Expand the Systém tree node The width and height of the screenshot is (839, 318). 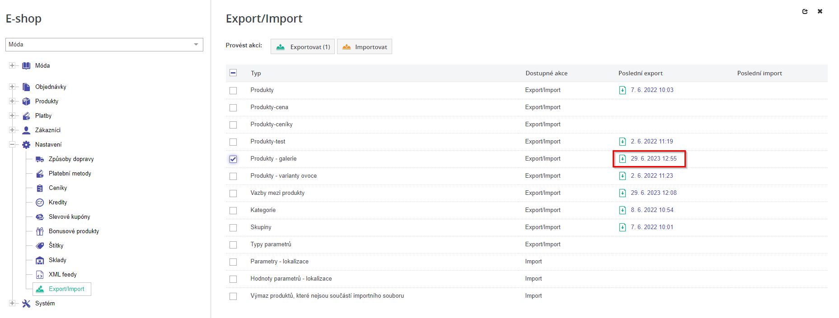coord(12,304)
